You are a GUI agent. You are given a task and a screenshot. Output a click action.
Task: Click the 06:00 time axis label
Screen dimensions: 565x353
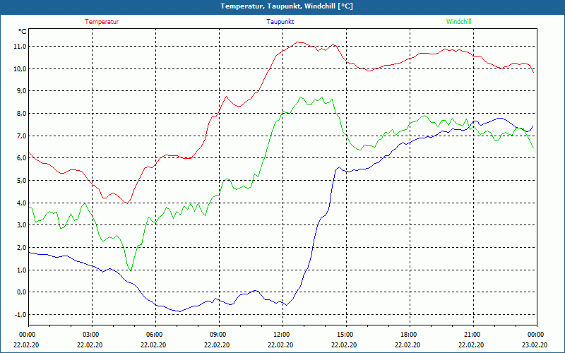point(153,335)
